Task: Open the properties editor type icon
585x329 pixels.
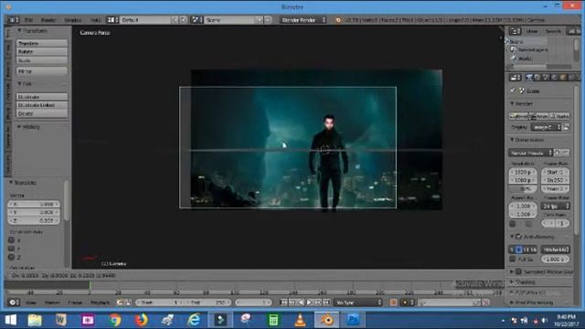Action: [x=516, y=78]
